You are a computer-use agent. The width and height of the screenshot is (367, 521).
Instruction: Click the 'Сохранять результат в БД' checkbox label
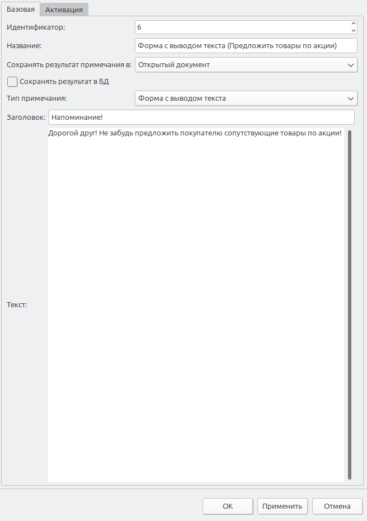[64, 82]
